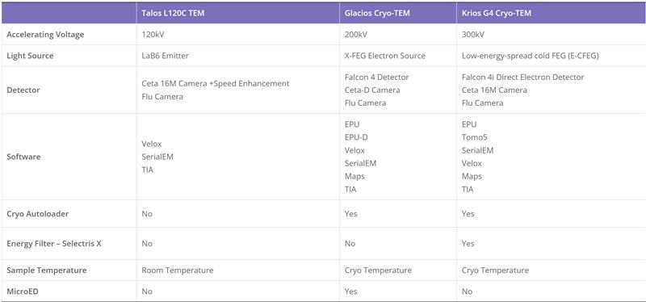Screen dimensions: 646x302
Task: Click the Software row label
Action: [23, 157]
